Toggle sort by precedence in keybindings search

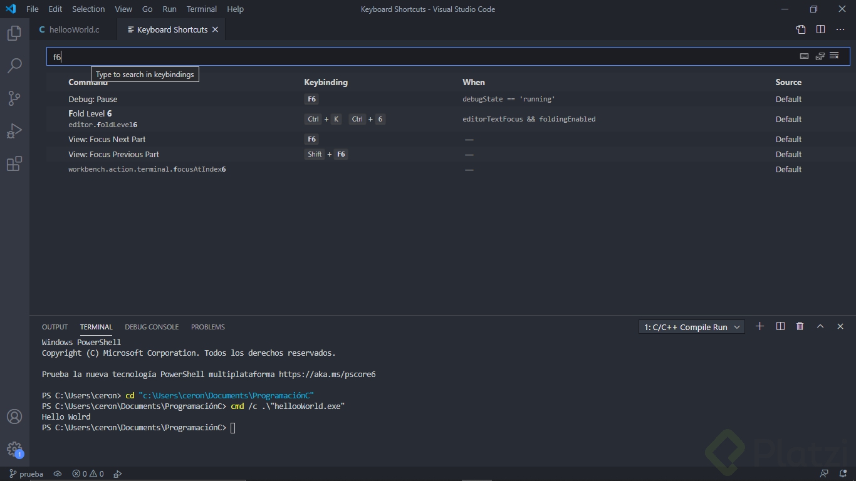pyautogui.click(x=820, y=56)
